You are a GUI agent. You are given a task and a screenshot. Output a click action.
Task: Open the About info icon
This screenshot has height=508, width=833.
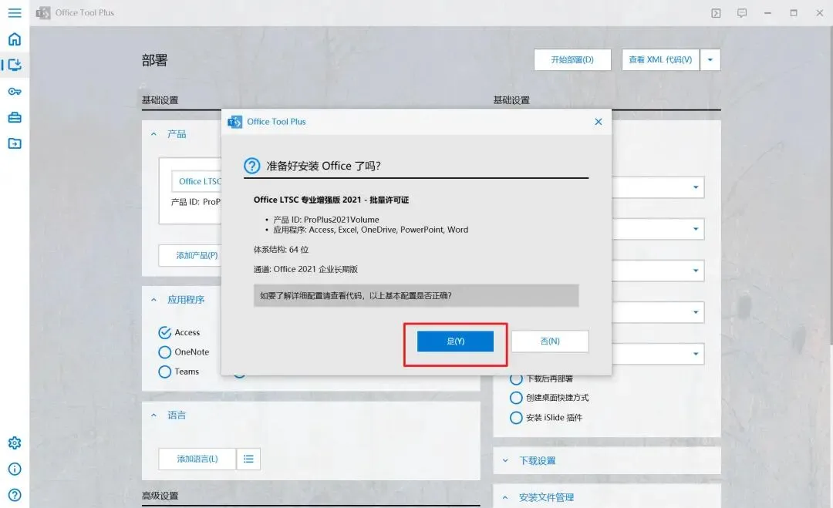pyautogui.click(x=15, y=469)
